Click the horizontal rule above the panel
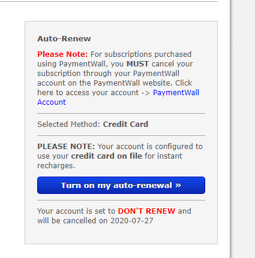The image size is (255, 258). pyautogui.click(x=109, y=1)
